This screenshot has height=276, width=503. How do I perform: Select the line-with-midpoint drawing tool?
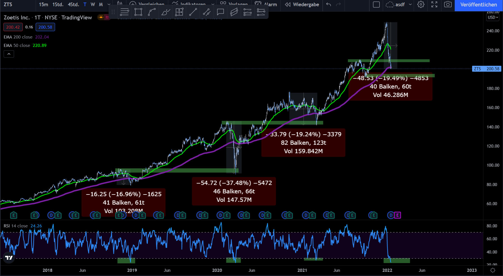click(207, 12)
